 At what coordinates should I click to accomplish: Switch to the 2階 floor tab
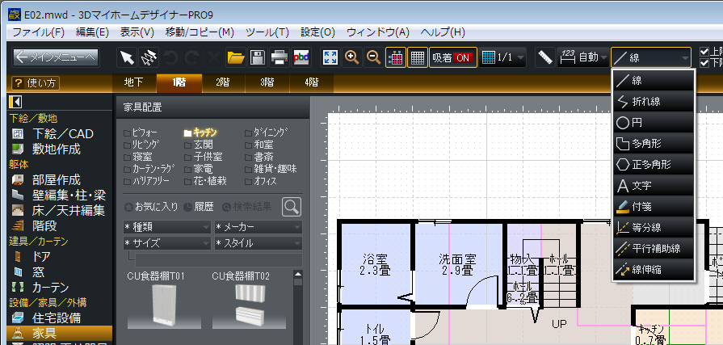point(221,82)
